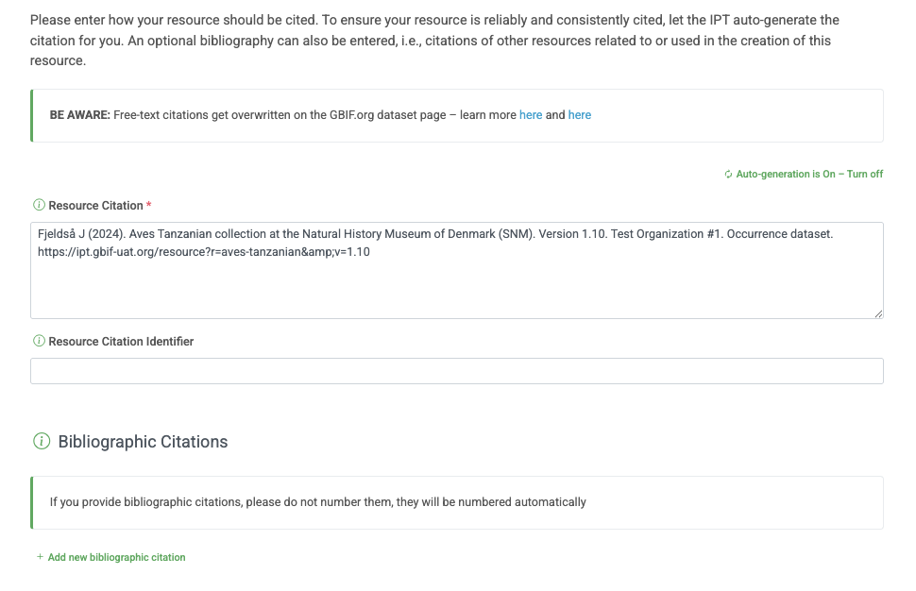The height and width of the screenshot is (591, 916).
Task: Click the auto-generation refresh arrows icon
Action: click(728, 175)
